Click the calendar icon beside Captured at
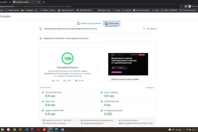Image resolution: width=198 pixels, height=132 pixels. (x=44, y=120)
